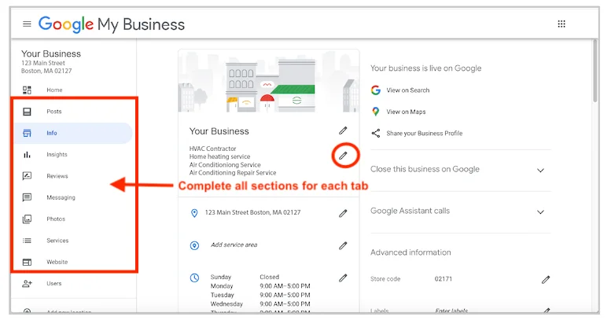The width and height of the screenshot is (611, 320).
Task: Expand Google Assistant calls section
Action: 540,212
